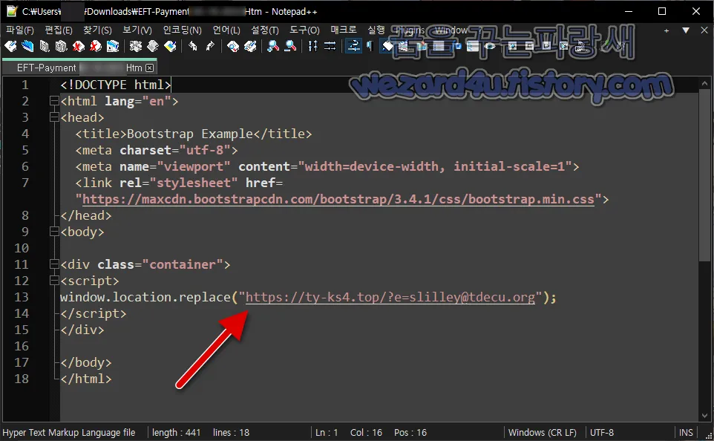Open the 도구(O) menu
Screen dimensions: 714x441
click(304, 30)
